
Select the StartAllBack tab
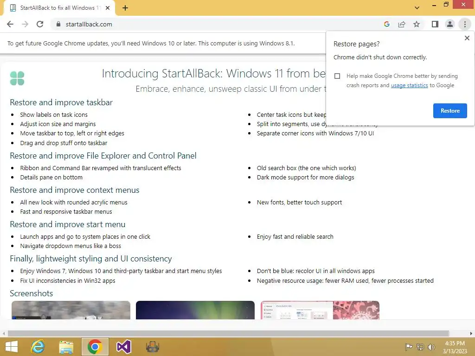(x=59, y=8)
